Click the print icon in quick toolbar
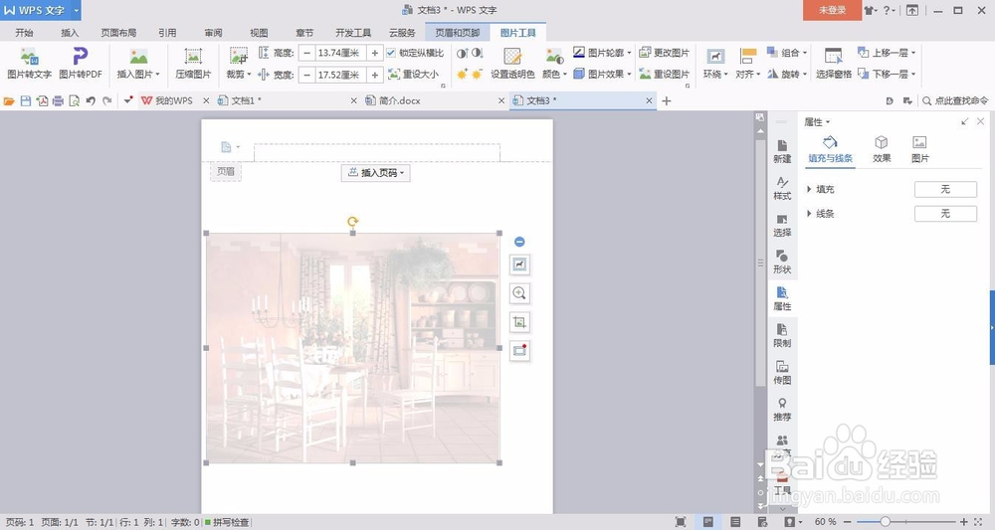 point(59,100)
